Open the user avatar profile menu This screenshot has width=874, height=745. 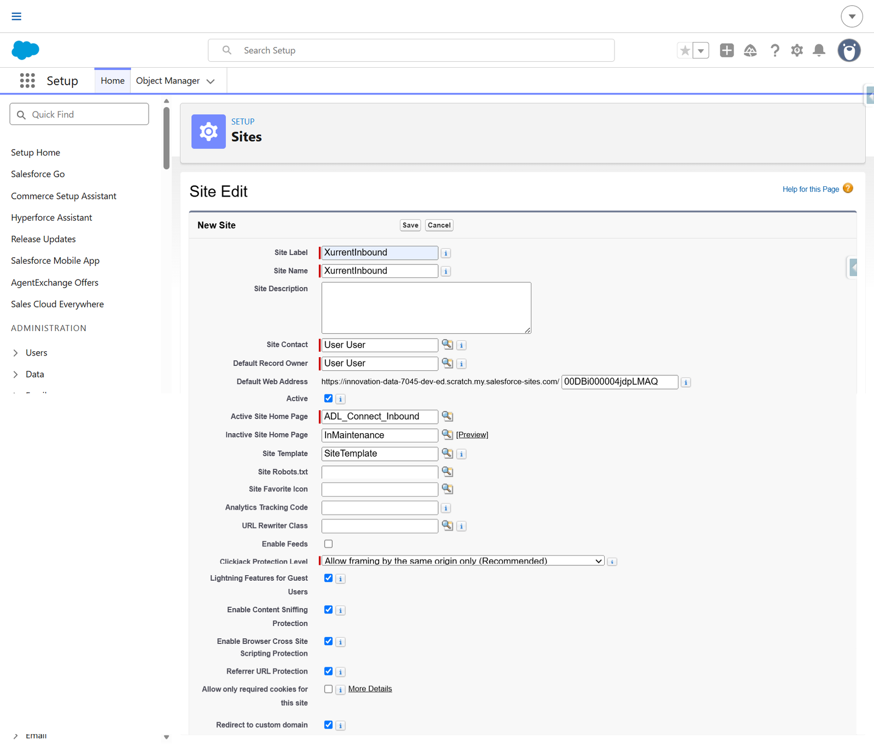[849, 50]
